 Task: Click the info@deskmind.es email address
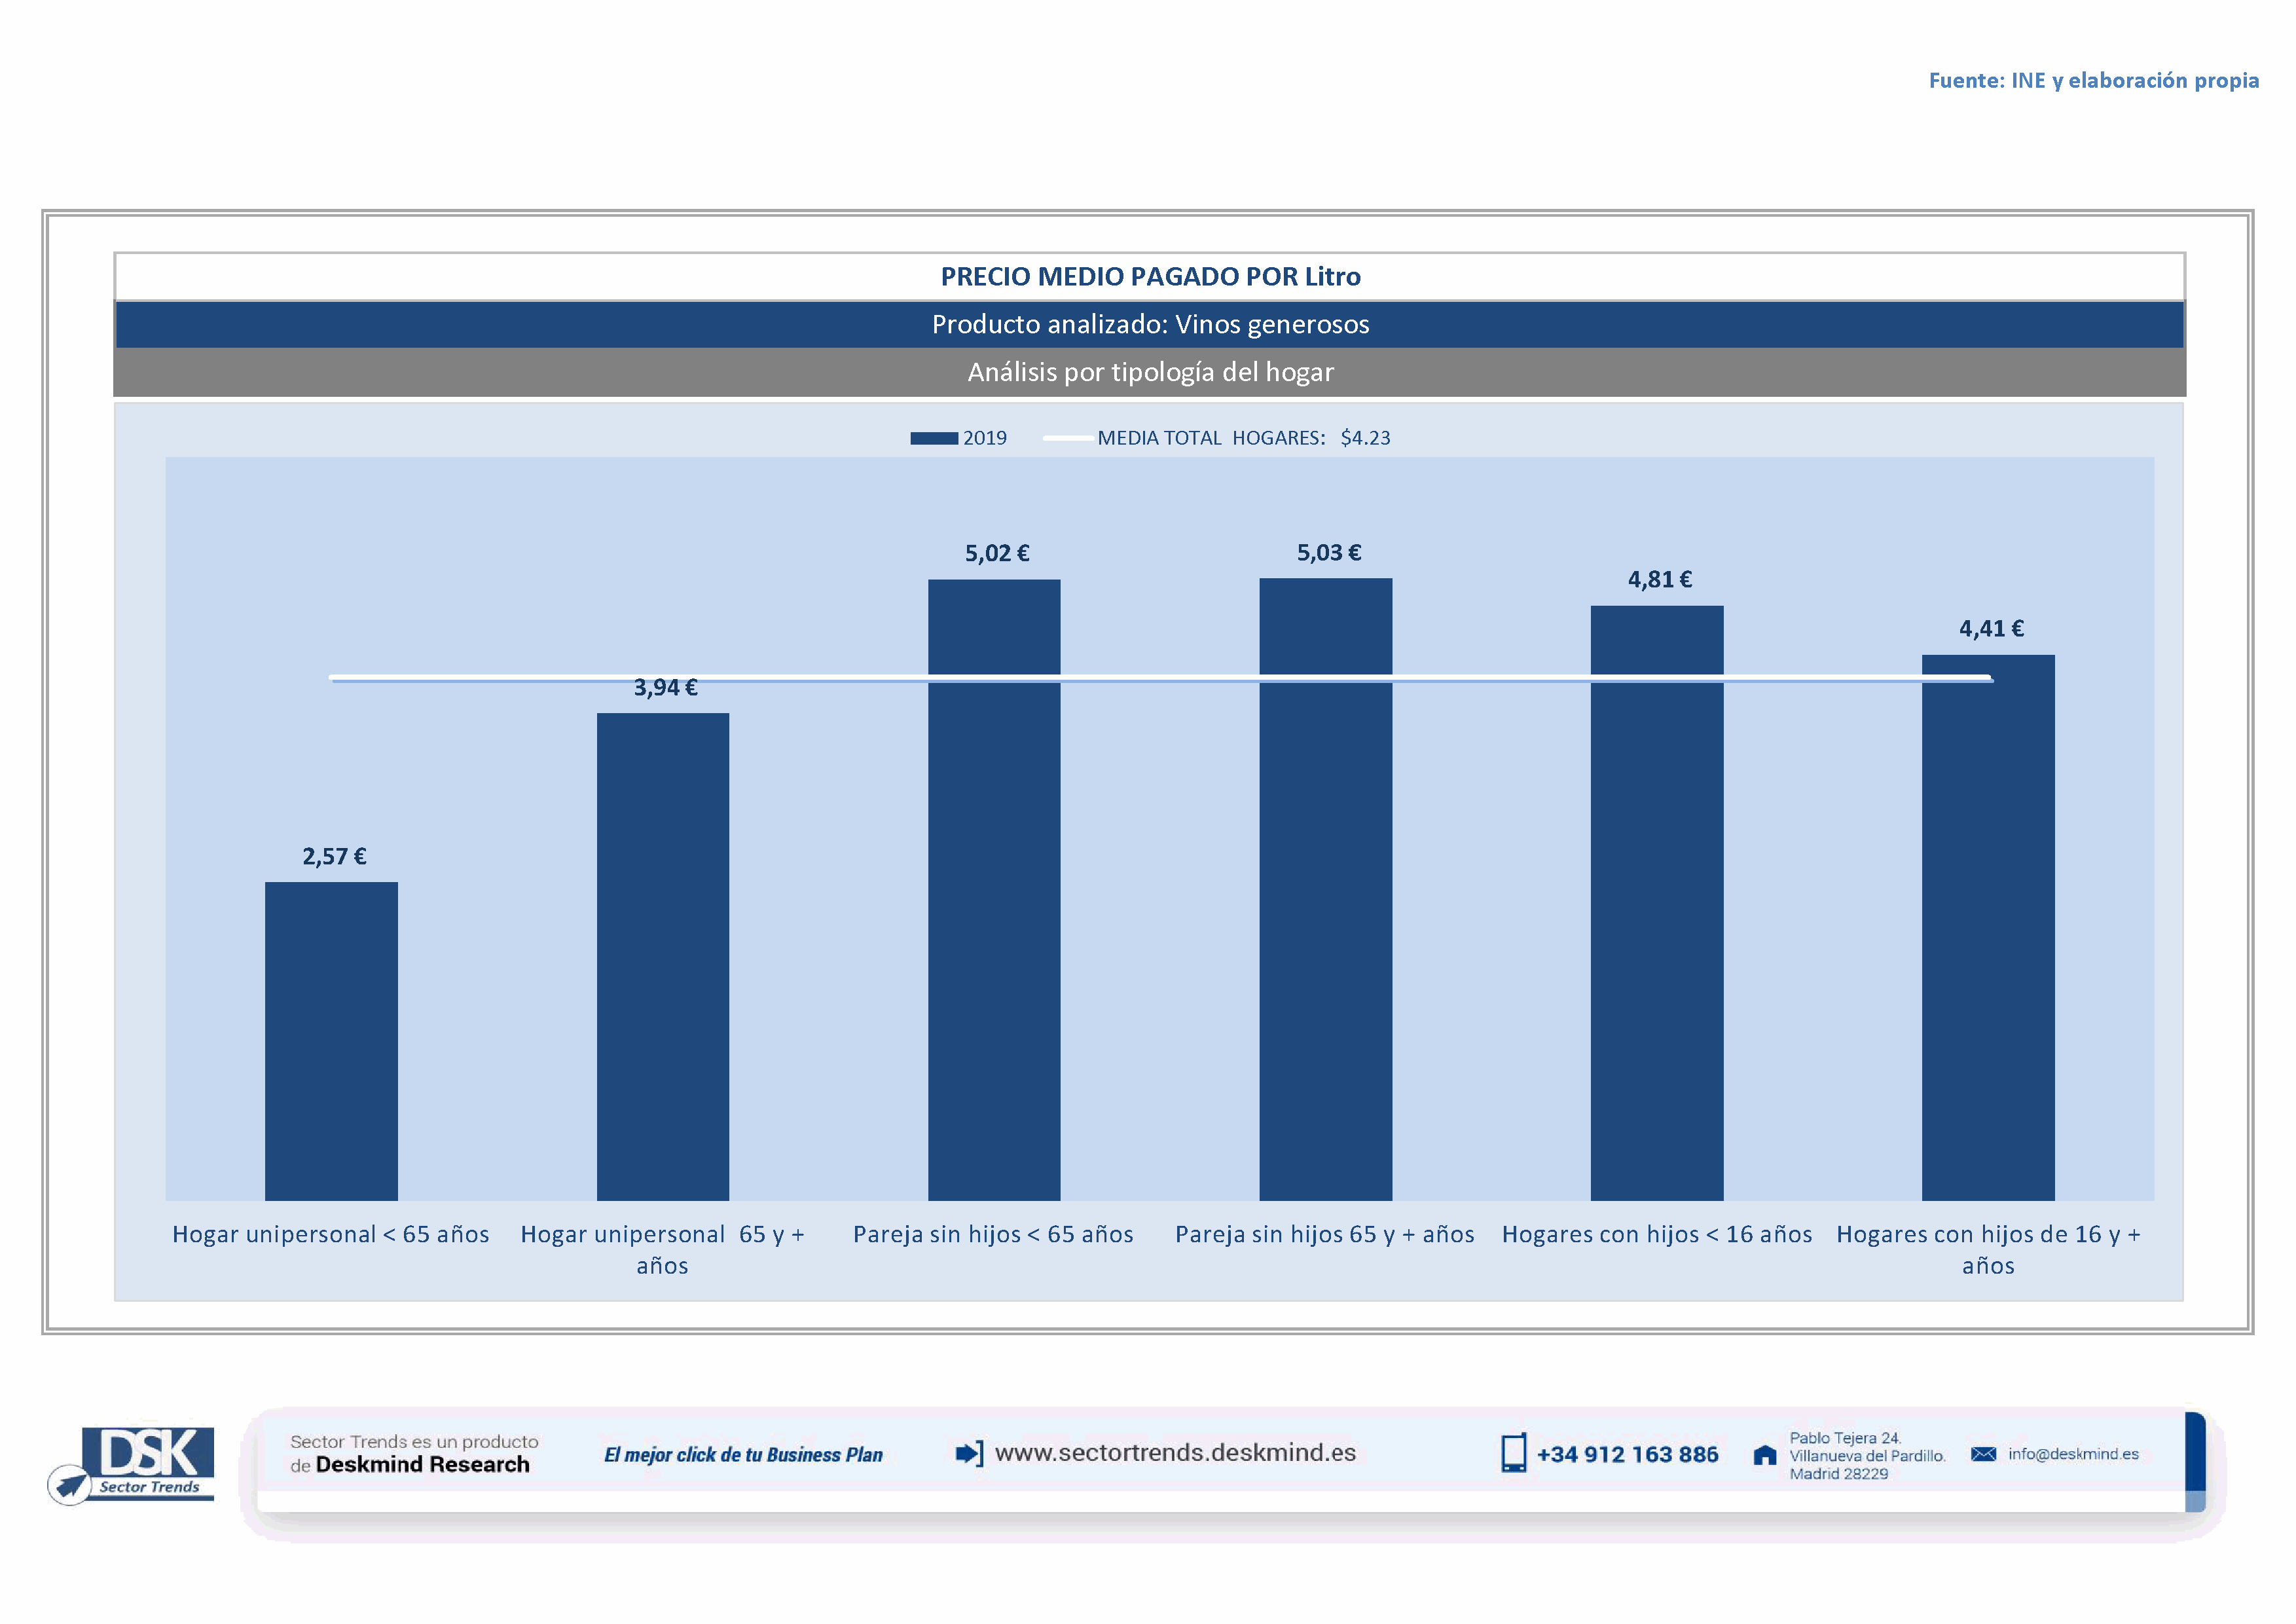click(2073, 1454)
